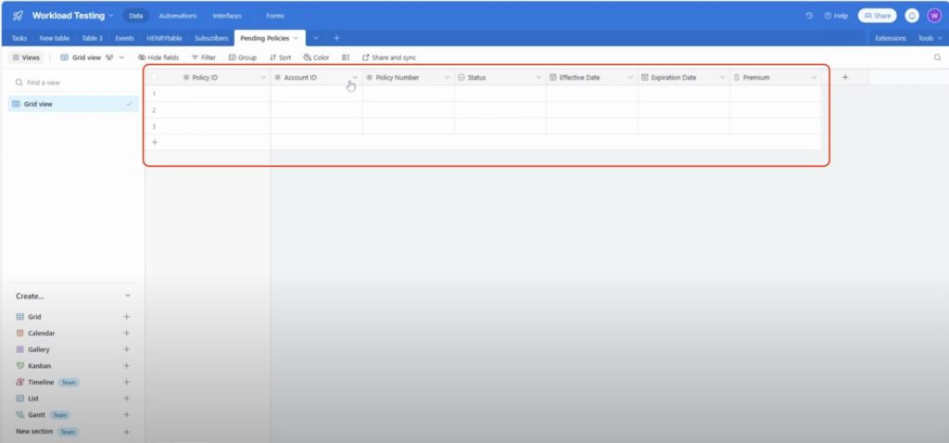
Task: Add a new row with plus icon
Action: pos(155,142)
